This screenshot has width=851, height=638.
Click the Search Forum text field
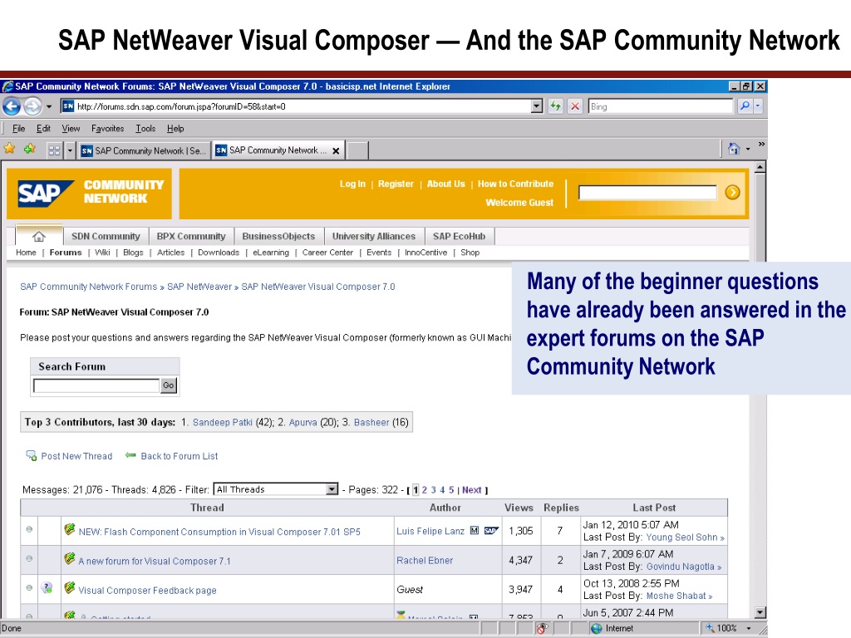96,385
